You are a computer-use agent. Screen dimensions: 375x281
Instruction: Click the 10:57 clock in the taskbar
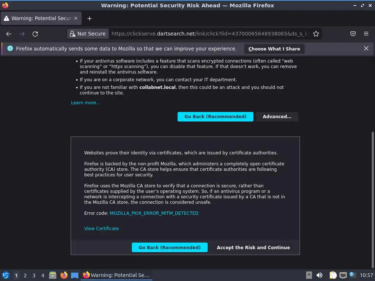click(x=366, y=275)
